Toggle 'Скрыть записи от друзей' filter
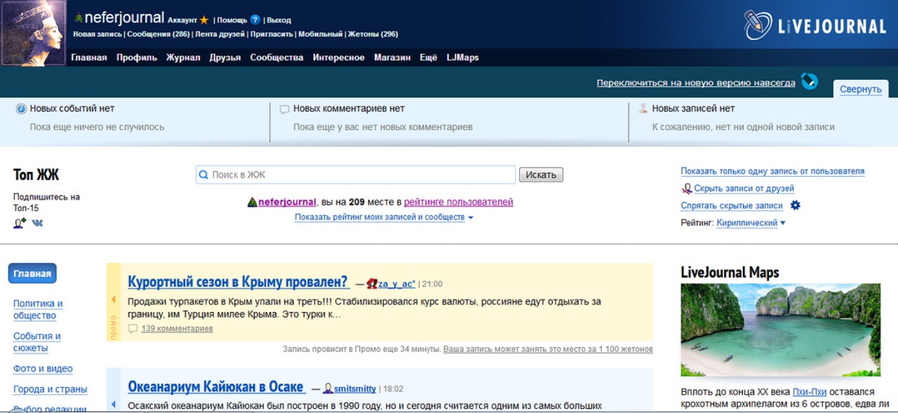Screen dimensions: 898x413 tap(744, 189)
